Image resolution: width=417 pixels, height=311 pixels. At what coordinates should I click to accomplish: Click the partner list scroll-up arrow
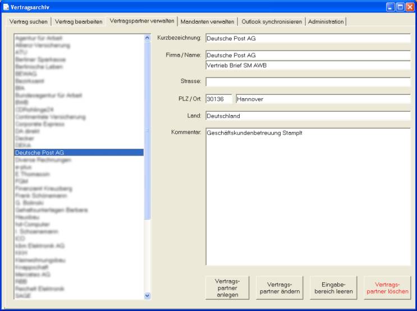(148, 38)
